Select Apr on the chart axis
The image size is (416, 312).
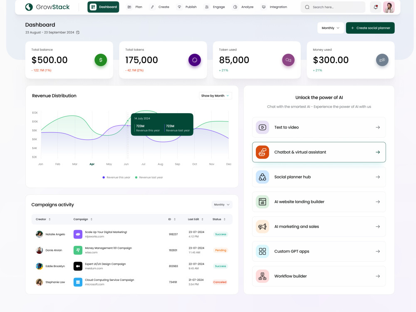92,164
